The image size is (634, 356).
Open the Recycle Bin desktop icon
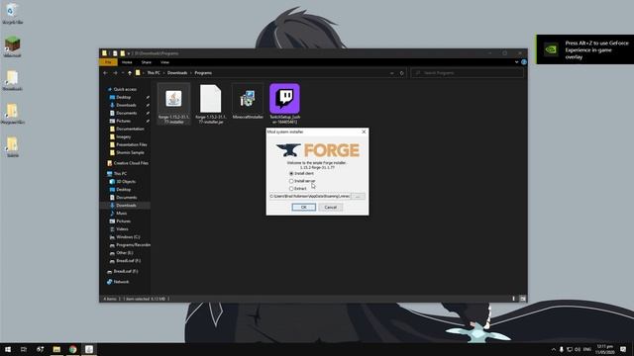pos(12,13)
